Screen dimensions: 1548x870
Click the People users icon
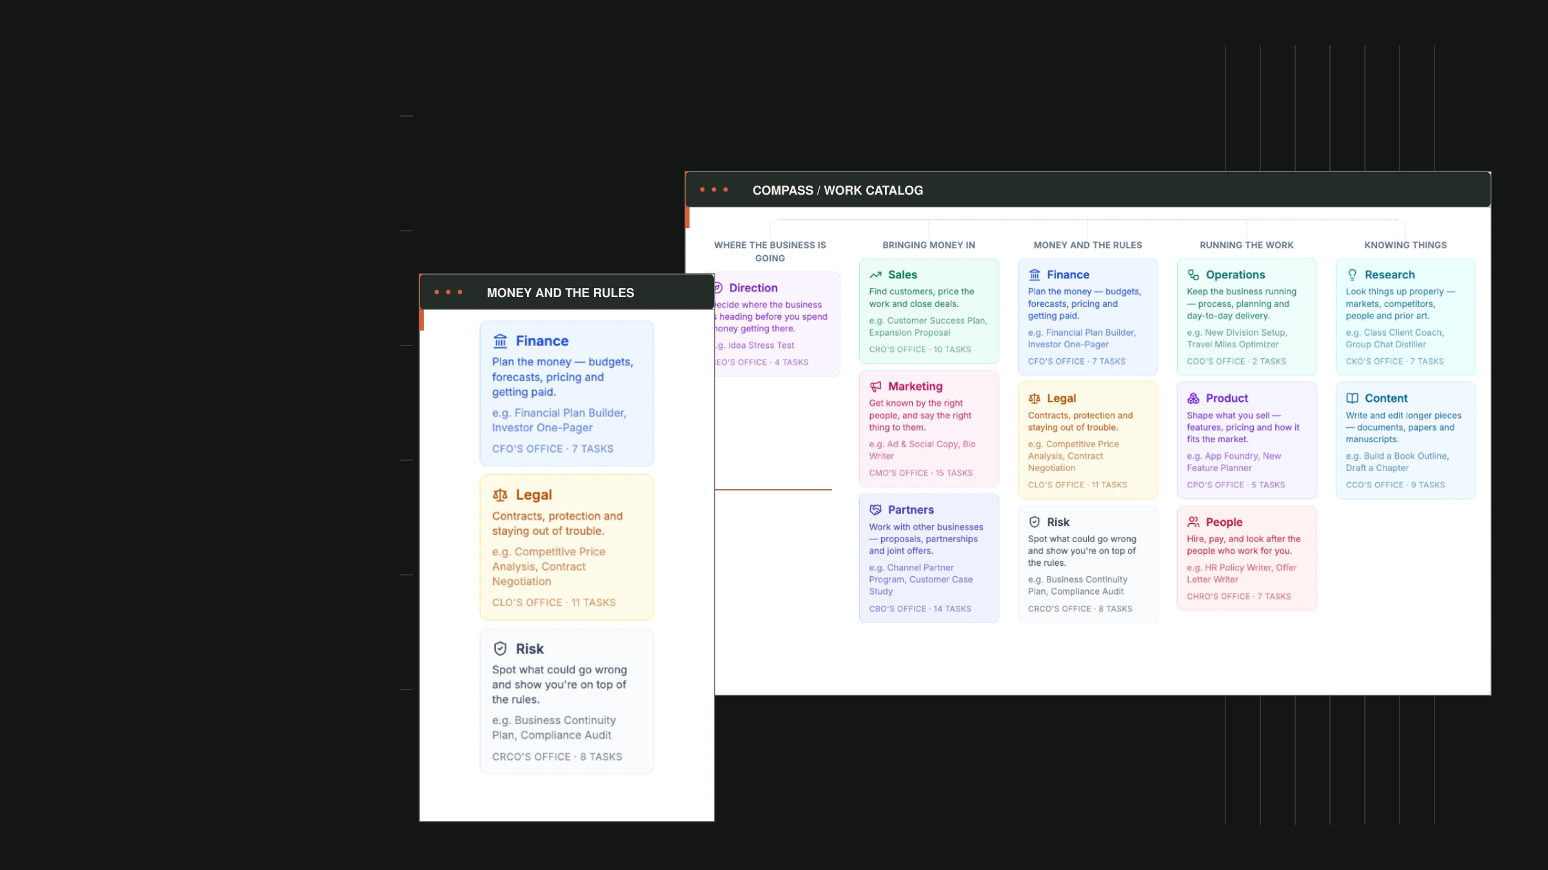pyautogui.click(x=1193, y=522)
